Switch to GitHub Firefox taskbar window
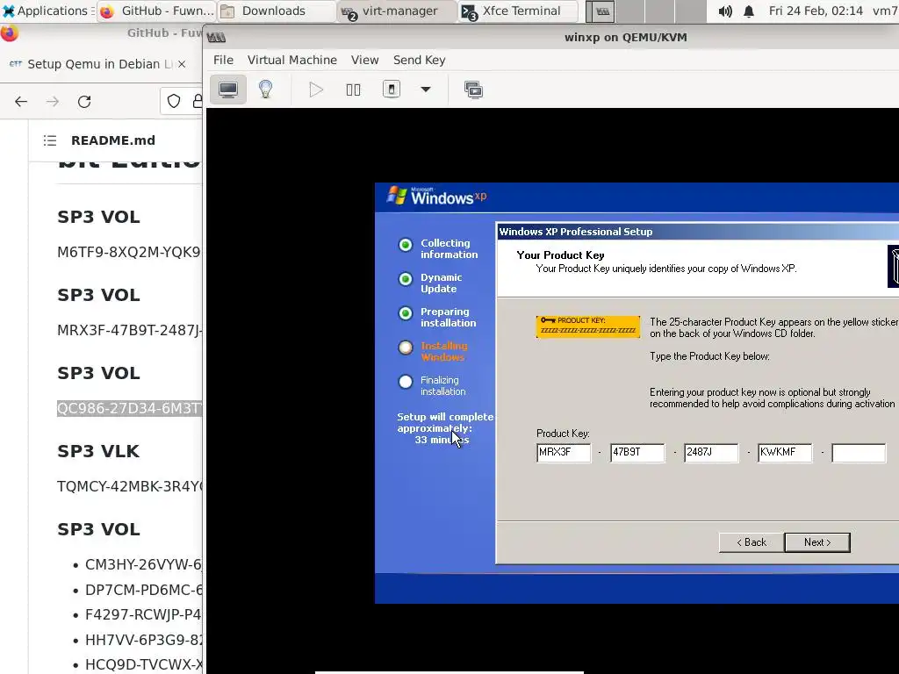 pos(156,11)
